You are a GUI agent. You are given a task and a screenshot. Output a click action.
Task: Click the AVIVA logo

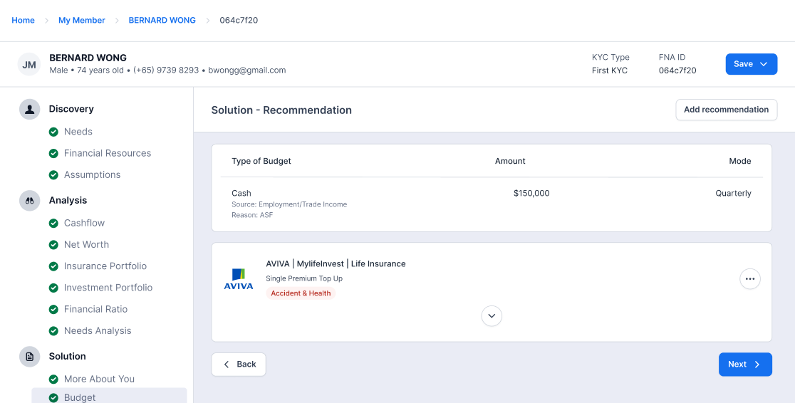coord(239,279)
